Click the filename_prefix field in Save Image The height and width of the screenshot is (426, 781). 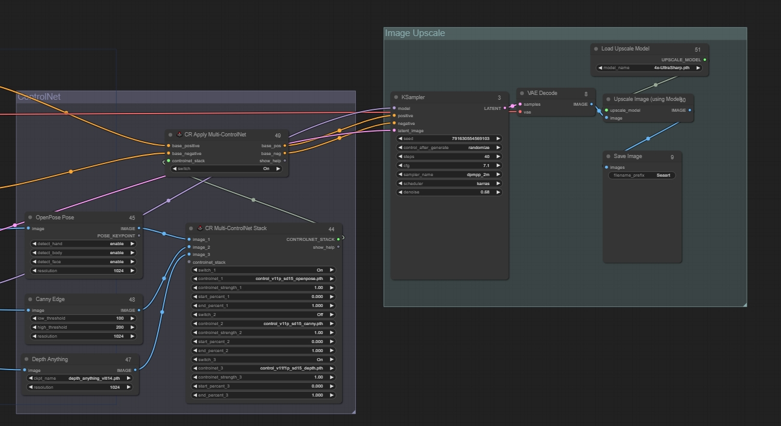(x=641, y=175)
